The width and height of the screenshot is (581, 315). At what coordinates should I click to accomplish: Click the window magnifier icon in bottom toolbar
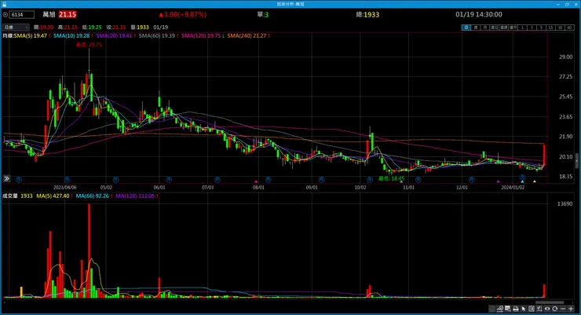coord(508,309)
